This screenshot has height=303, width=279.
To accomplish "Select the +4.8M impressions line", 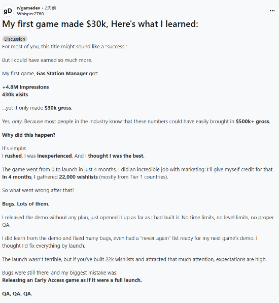I will click(x=25, y=87).
